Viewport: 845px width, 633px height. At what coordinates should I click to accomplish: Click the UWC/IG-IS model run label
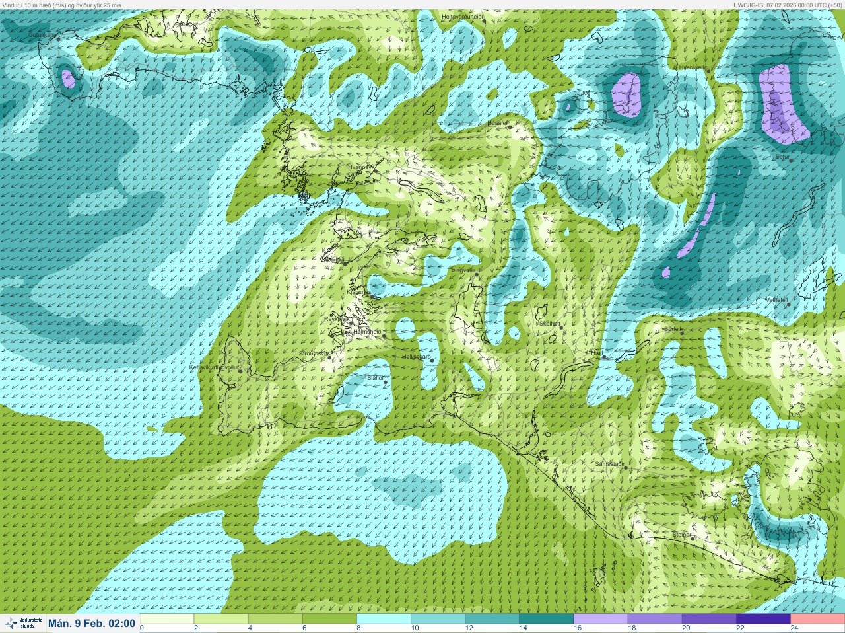788,5
